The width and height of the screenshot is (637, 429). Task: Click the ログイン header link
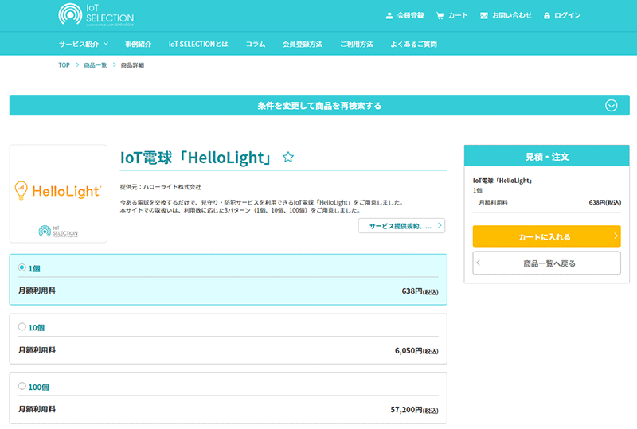(x=568, y=15)
